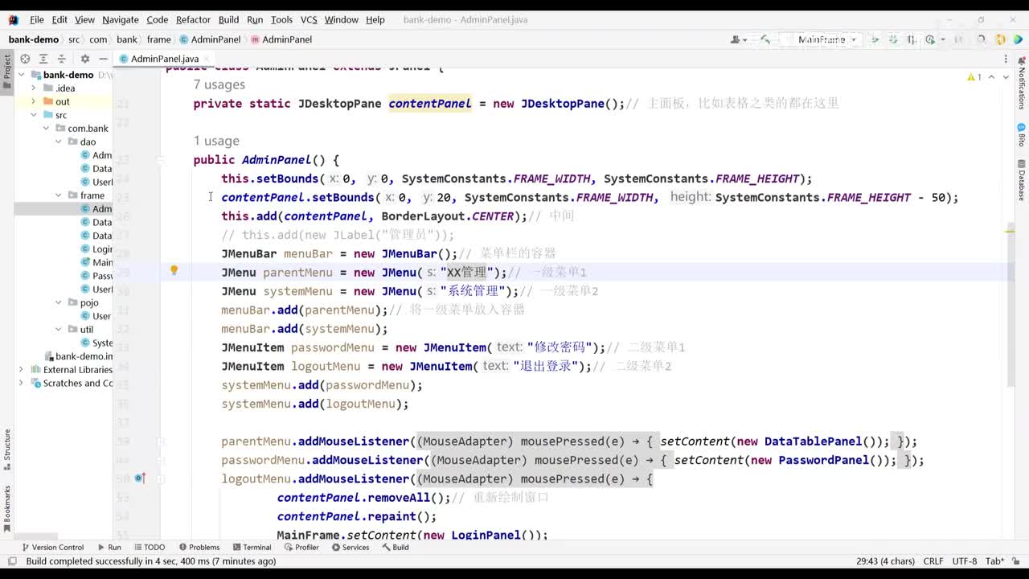Click the yellow updates icon in toolbar
The image size is (1029, 579).
click(x=1001, y=39)
